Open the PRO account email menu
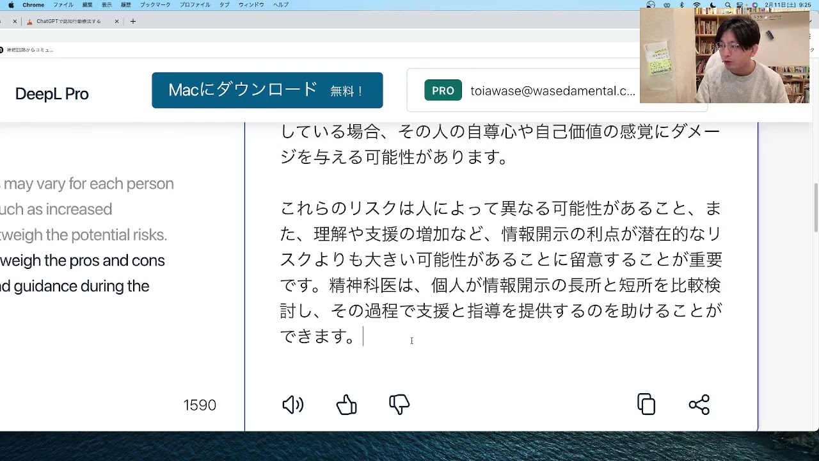 click(x=552, y=91)
